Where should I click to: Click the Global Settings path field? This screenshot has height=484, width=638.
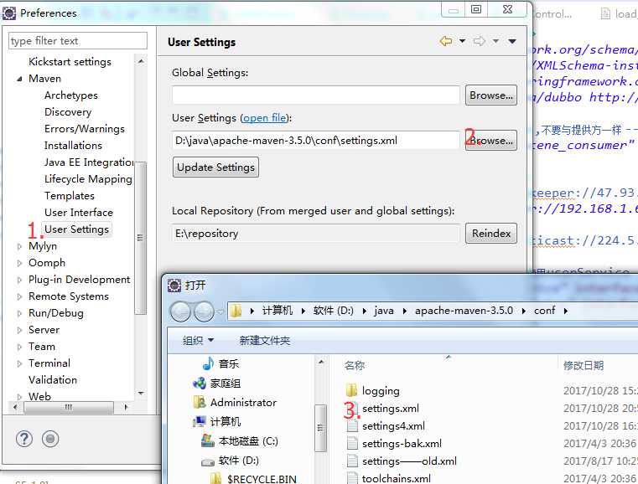(316, 95)
